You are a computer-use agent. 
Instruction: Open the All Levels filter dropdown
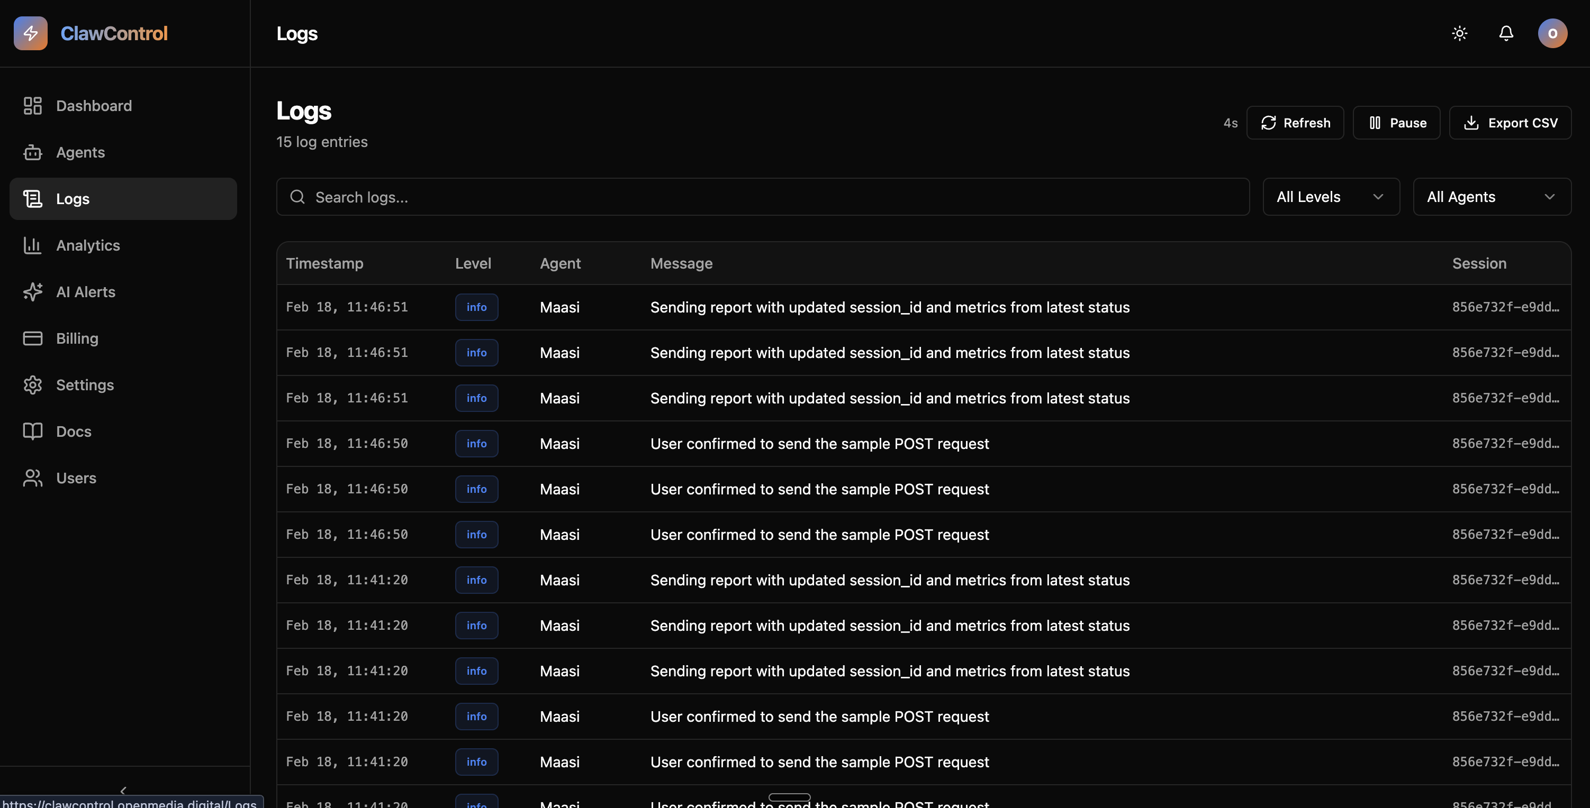[x=1331, y=196]
